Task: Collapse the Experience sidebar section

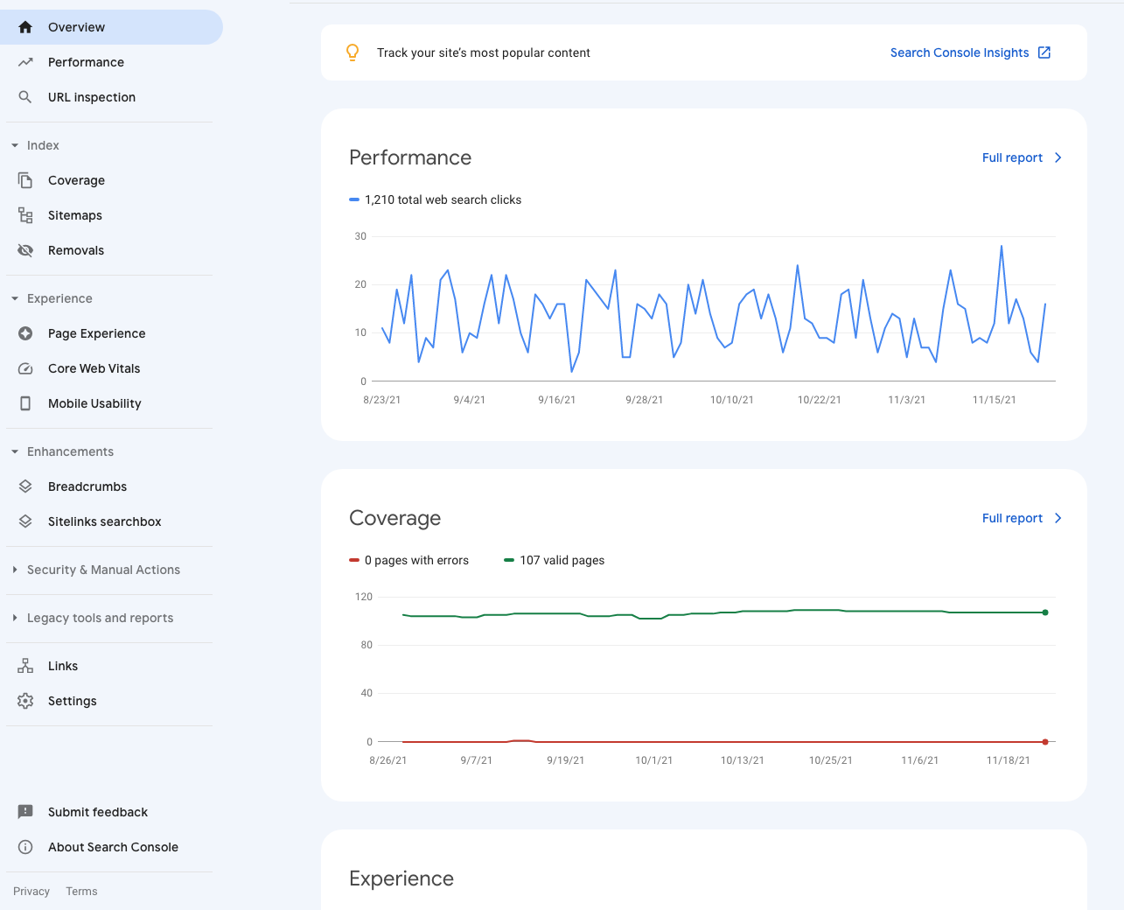Action: pos(15,298)
